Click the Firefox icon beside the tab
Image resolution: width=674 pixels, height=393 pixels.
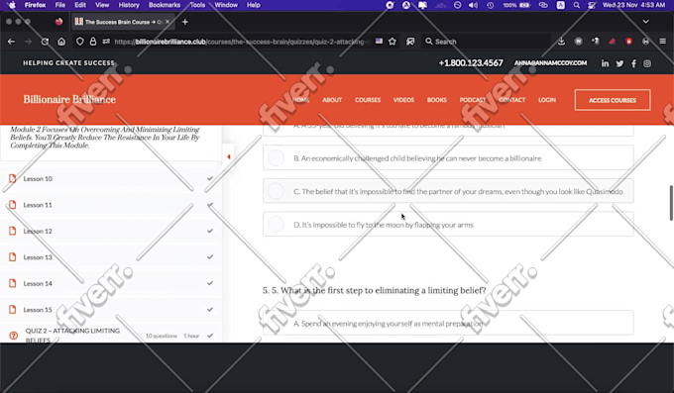(x=58, y=22)
